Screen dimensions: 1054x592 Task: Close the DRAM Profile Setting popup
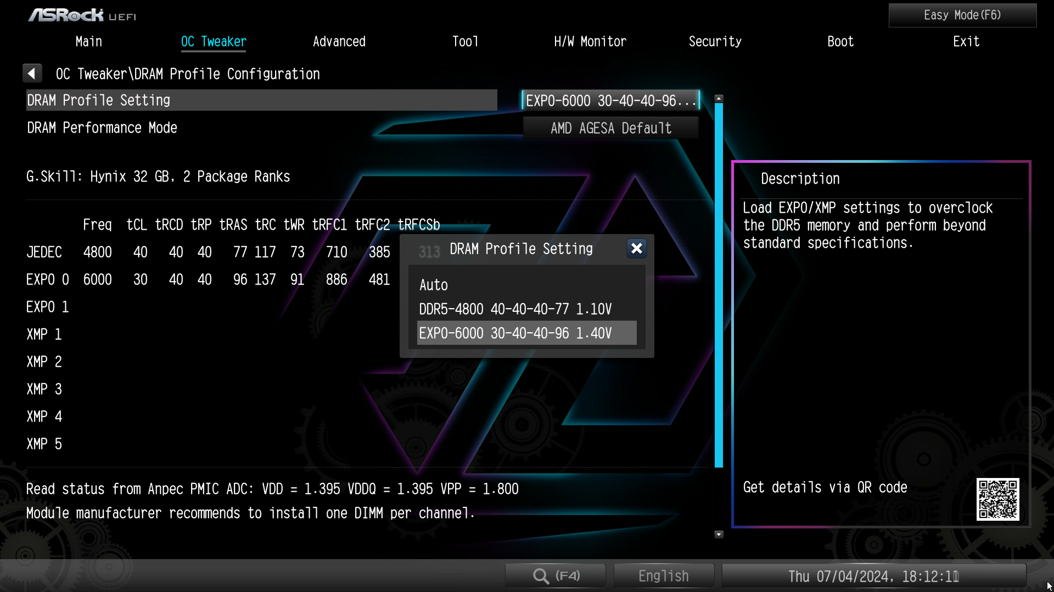pos(636,249)
